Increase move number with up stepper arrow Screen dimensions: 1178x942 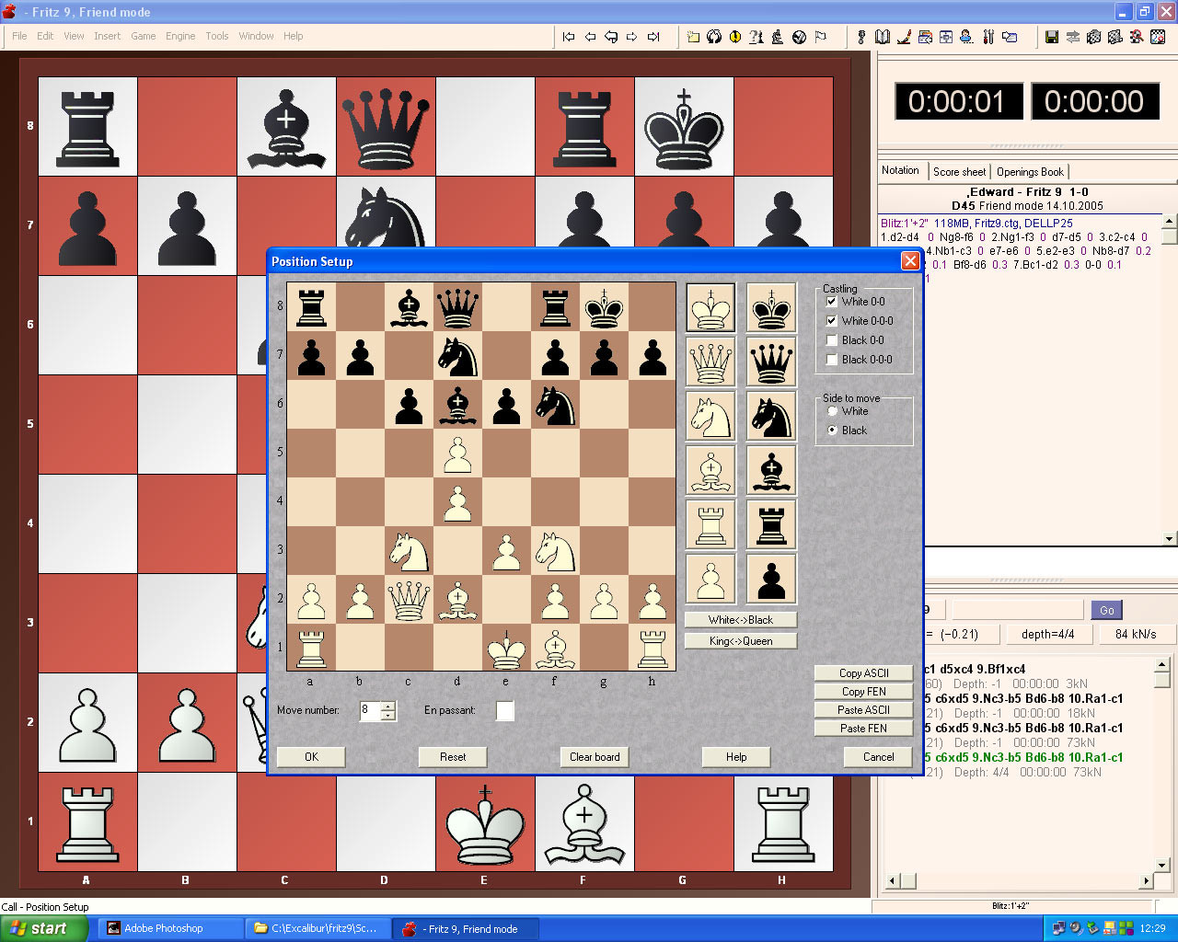point(387,706)
